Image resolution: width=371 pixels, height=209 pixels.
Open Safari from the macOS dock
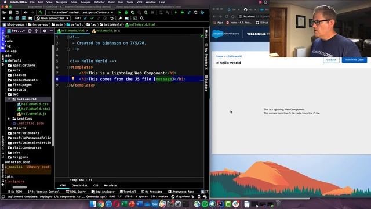(x=108, y=204)
